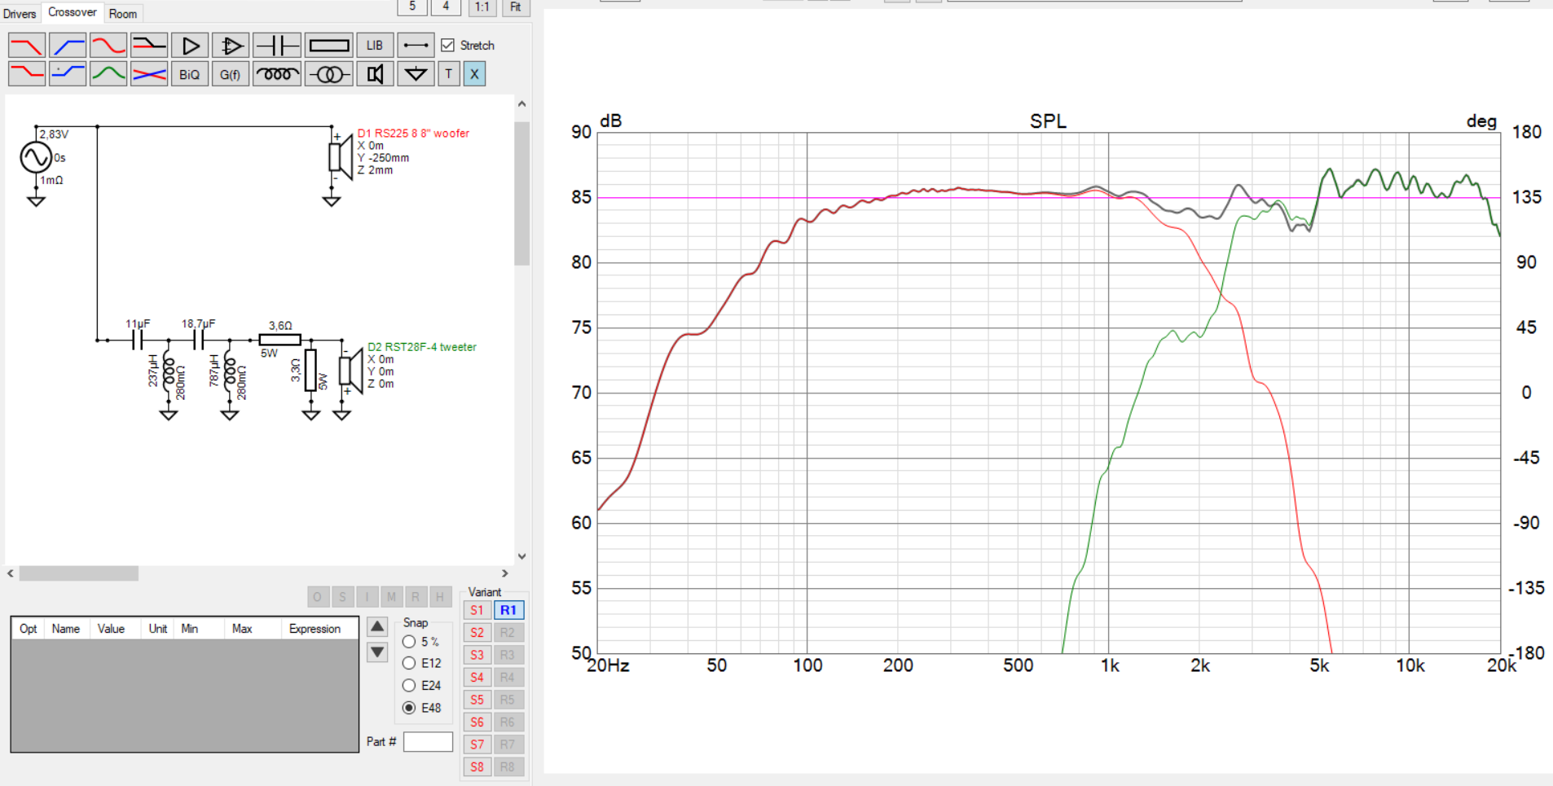Save variant to slot S1
Image resolution: width=1553 pixels, height=786 pixels.
click(477, 610)
